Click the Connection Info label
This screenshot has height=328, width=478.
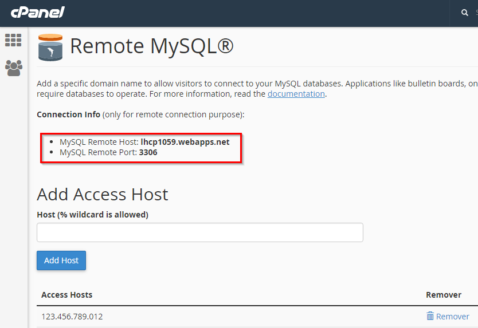click(68, 114)
